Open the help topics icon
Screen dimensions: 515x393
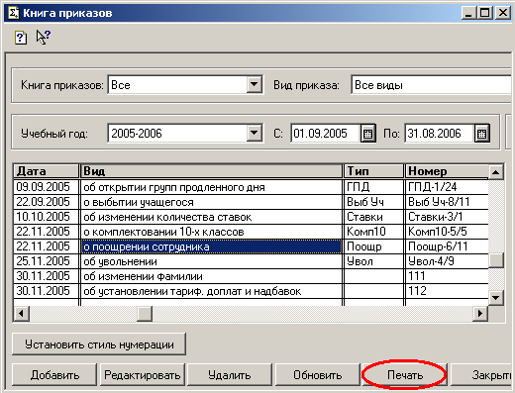click(21, 38)
